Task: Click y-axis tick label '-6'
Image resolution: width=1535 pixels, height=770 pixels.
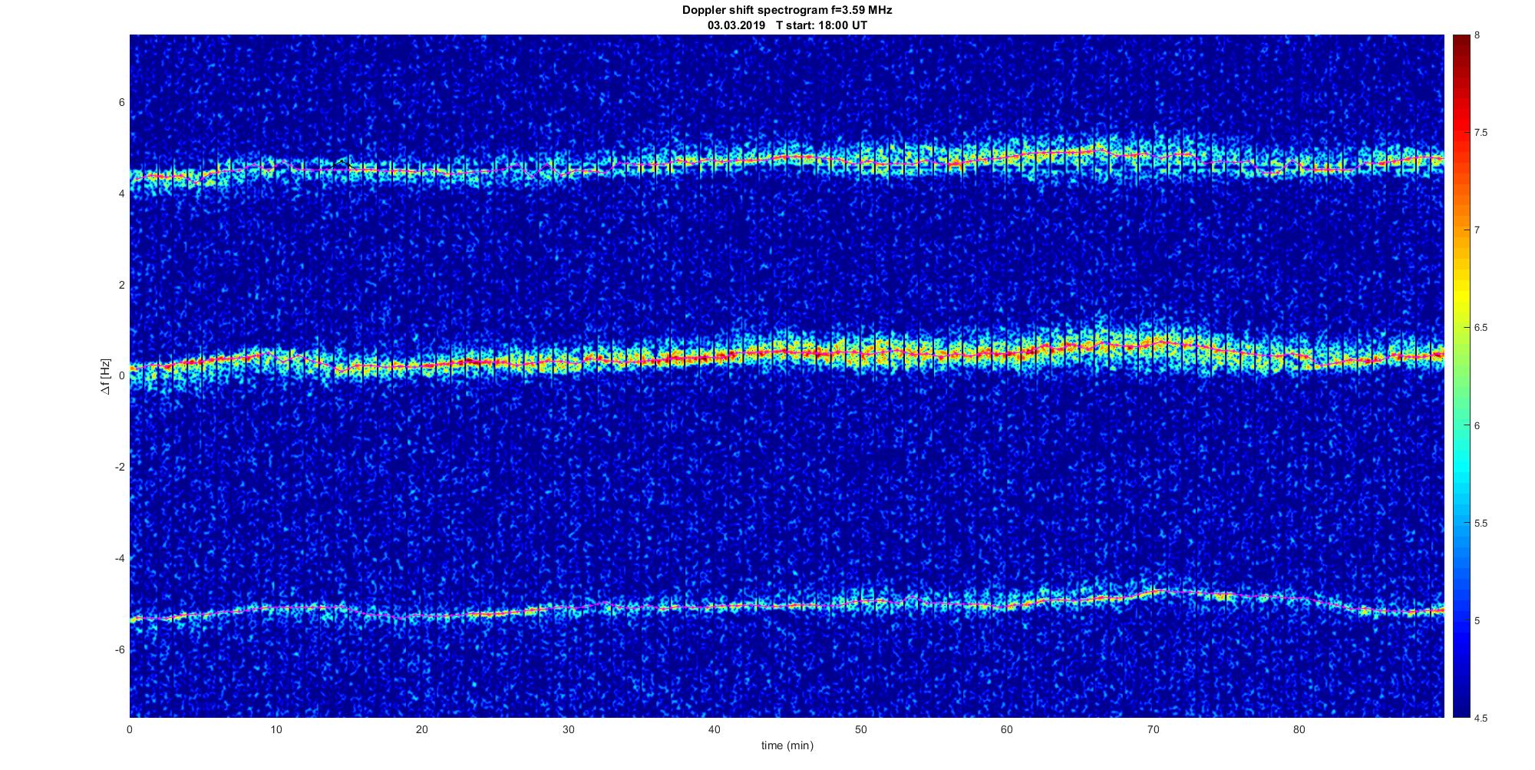Action: tap(120, 650)
